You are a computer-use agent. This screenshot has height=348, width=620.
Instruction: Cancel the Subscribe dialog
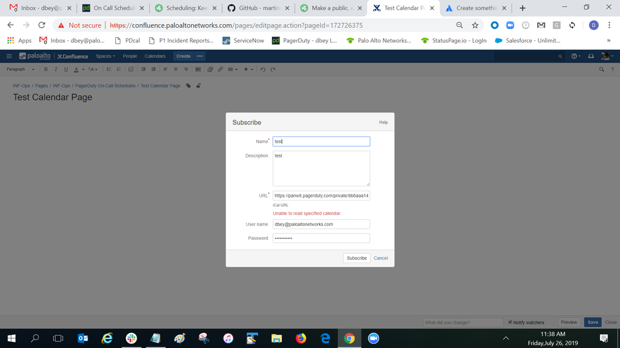381,258
